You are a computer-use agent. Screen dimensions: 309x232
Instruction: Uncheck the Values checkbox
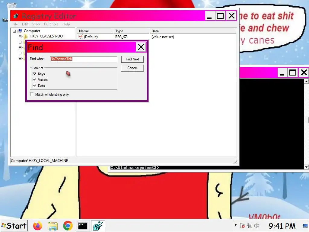(x=34, y=79)
